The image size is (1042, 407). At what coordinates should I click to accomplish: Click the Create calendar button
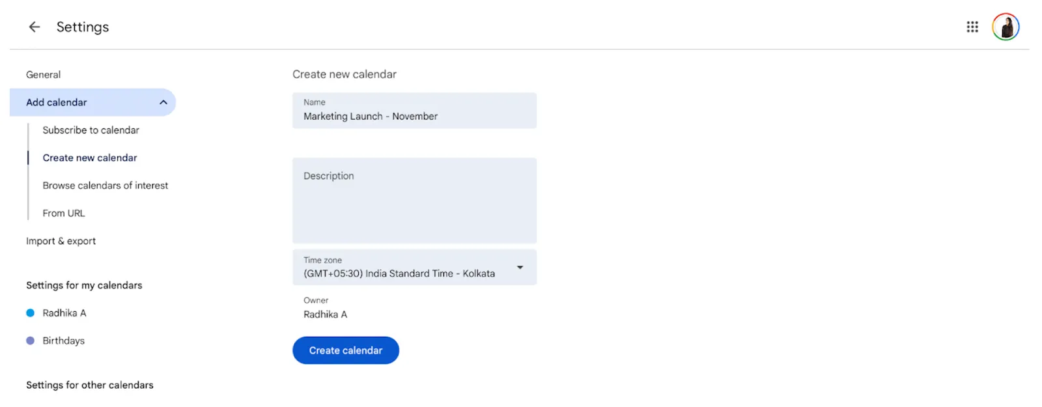pyautogui.click(x=346, y=350)
